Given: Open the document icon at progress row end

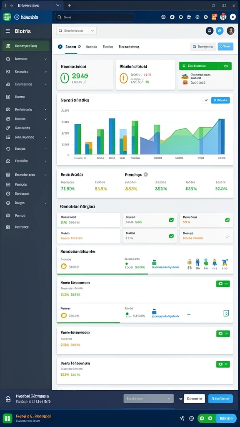Looking at the screenshot, I should pyautogui.click(x=226, y=313).
